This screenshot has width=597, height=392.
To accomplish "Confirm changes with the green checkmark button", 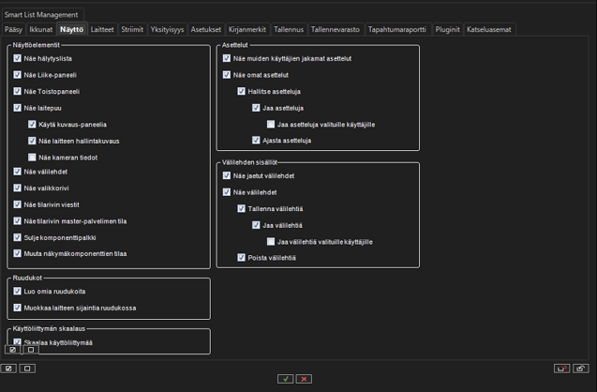I will [285, 379].
